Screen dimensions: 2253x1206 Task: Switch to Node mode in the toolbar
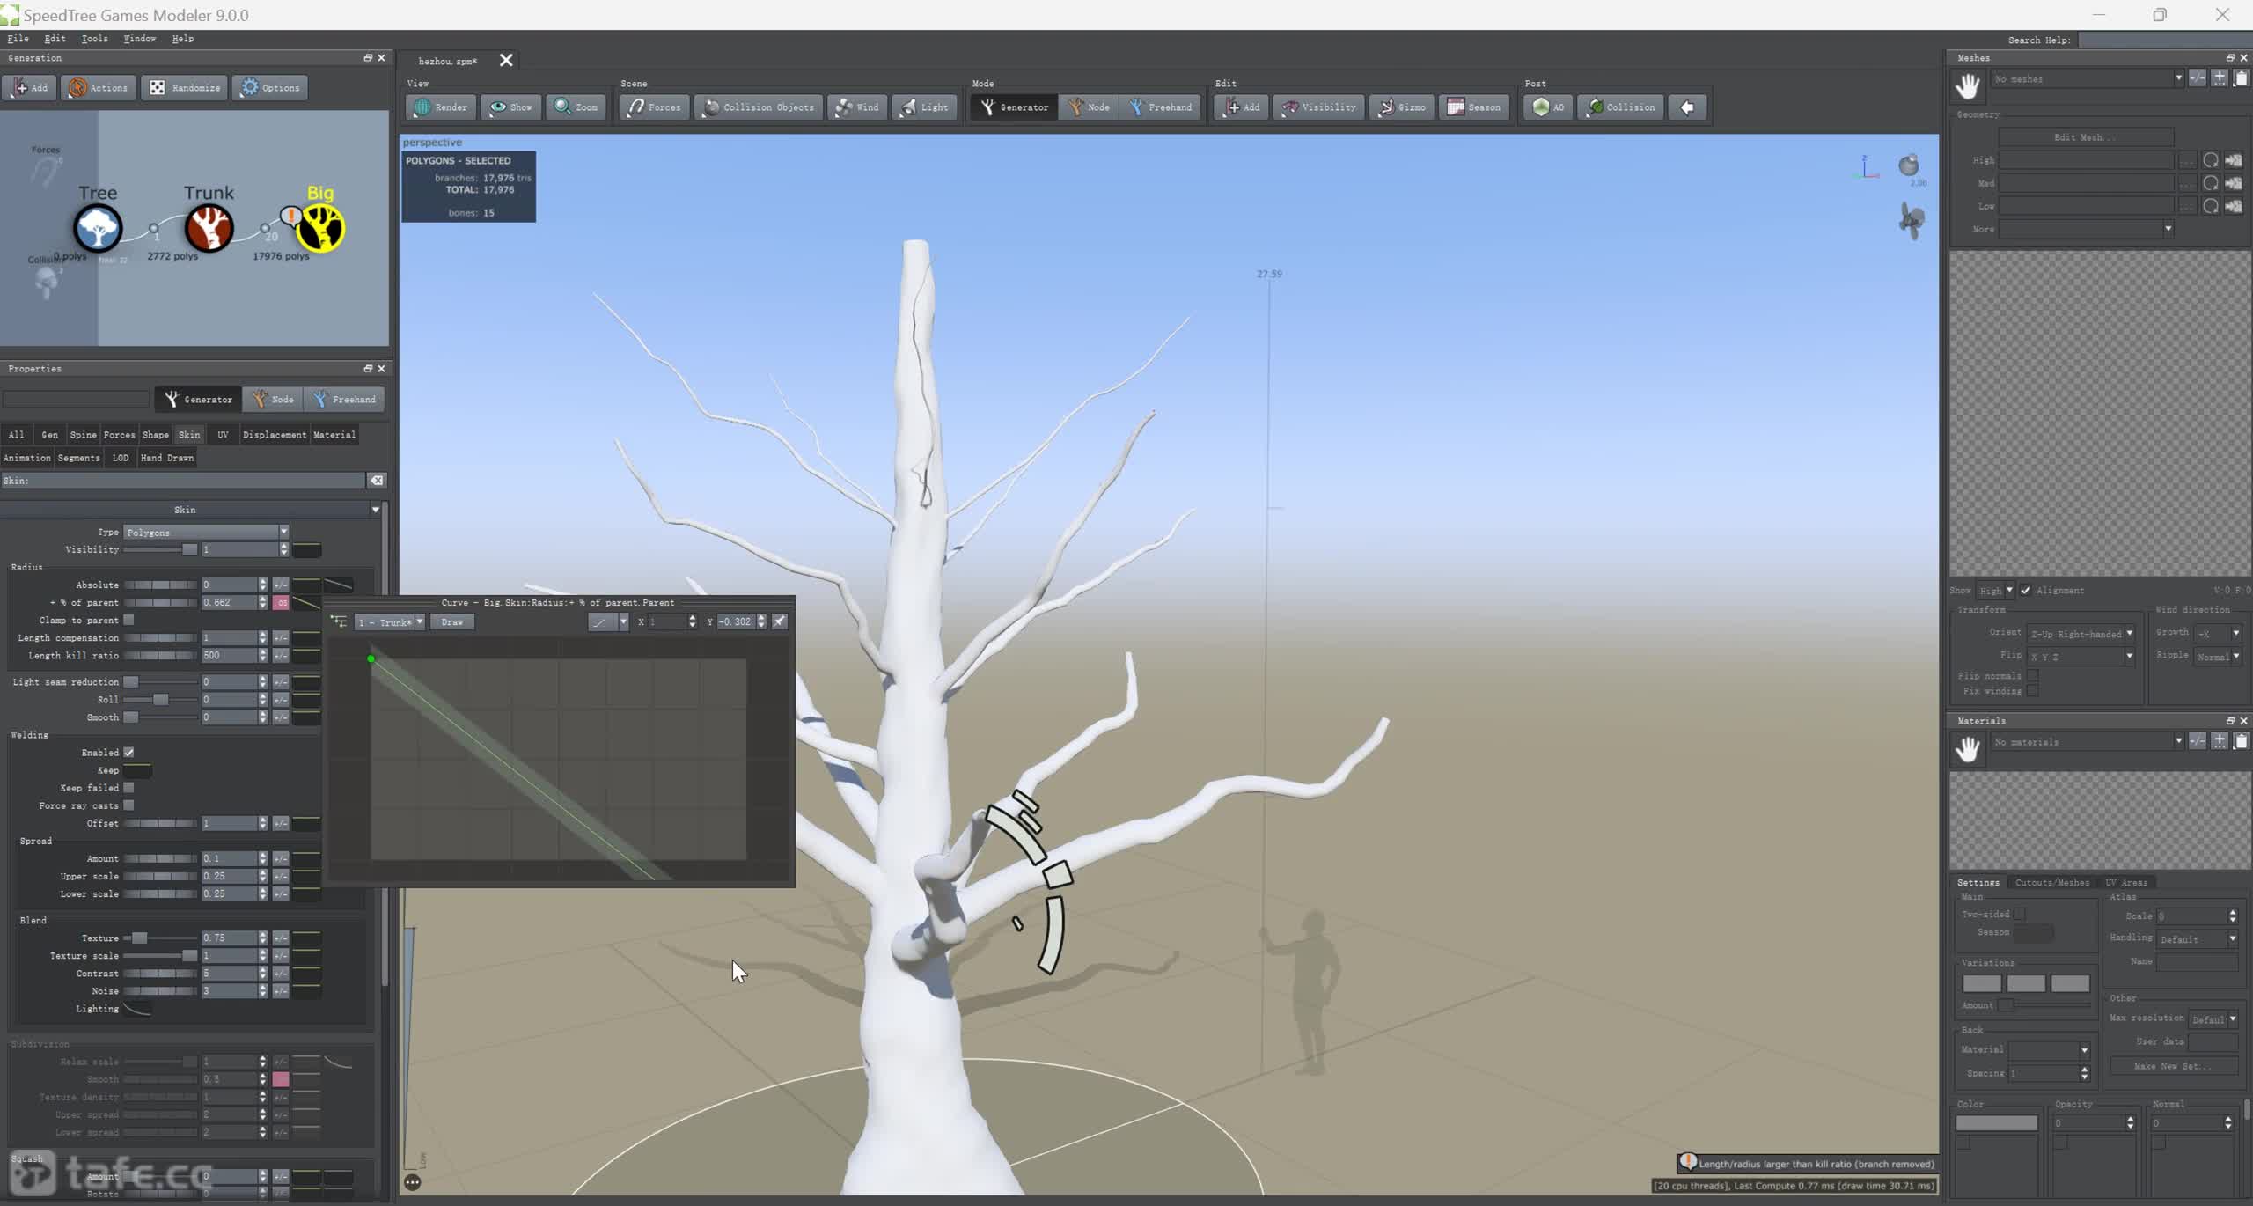pyautogui.click(x=1089, y=107)
